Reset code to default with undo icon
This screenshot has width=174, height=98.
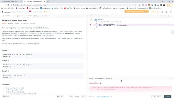[x=165, y=16]
